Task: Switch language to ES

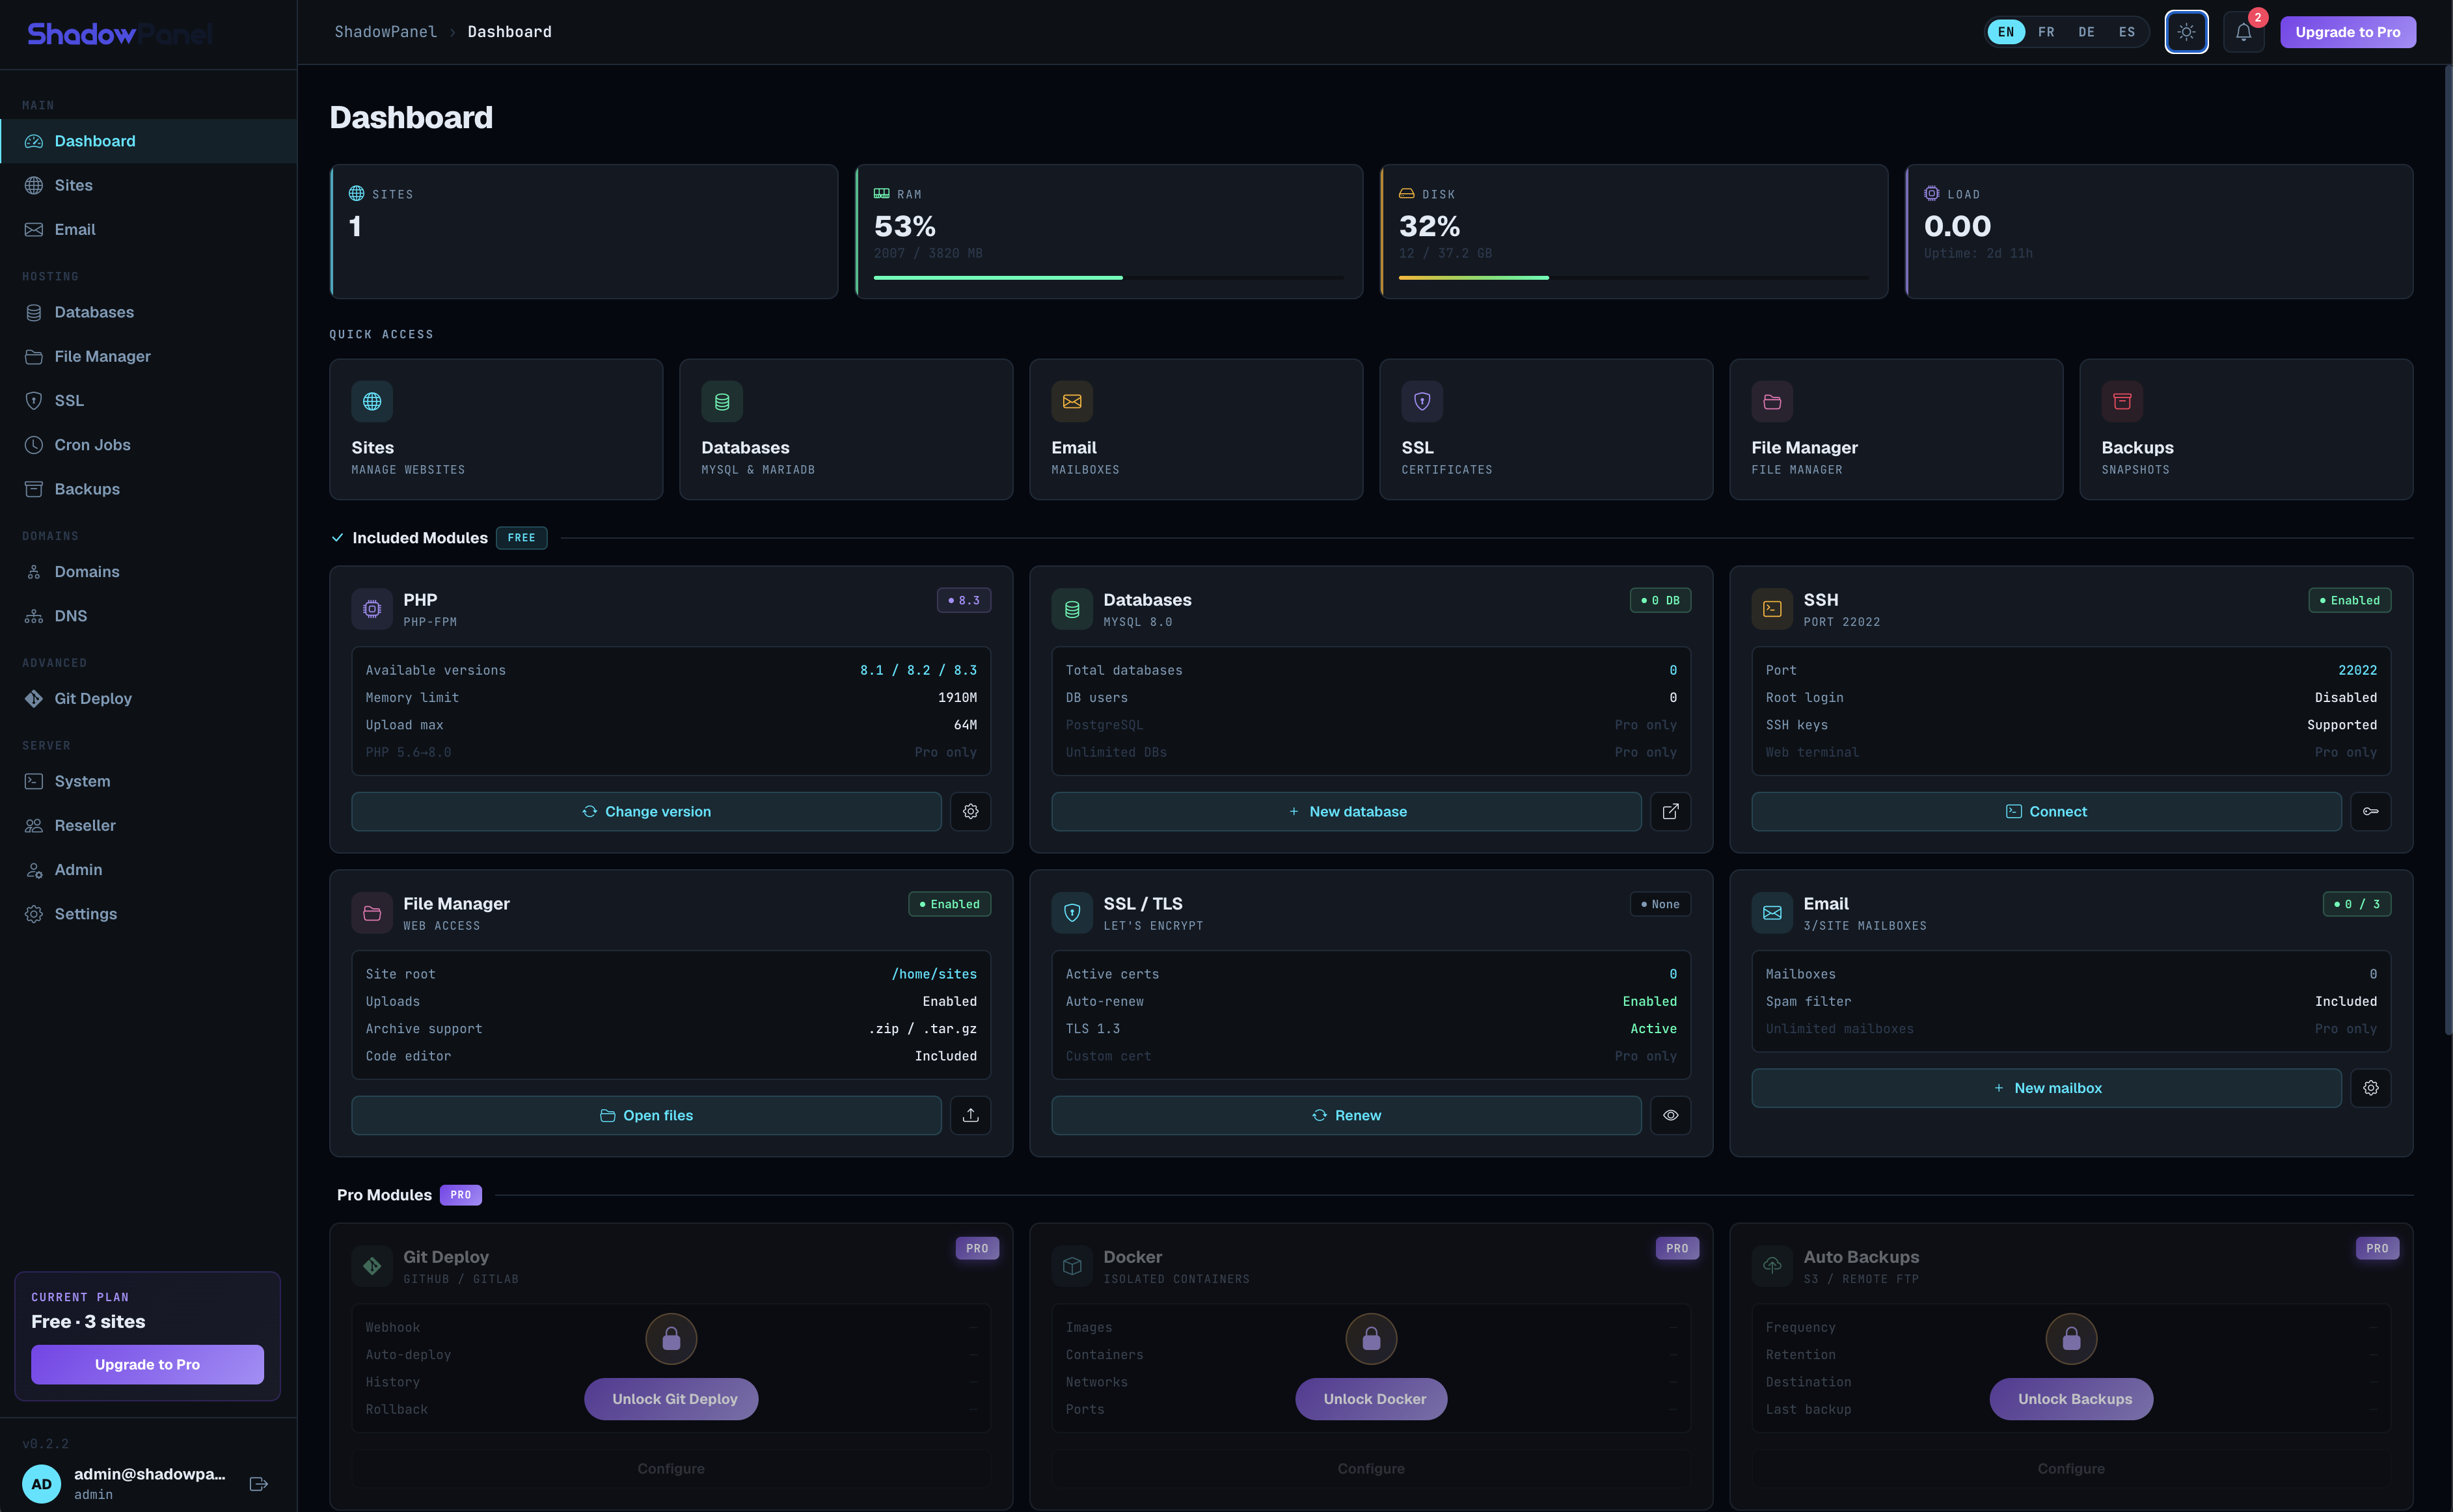Action: (x=2127, y=32)
